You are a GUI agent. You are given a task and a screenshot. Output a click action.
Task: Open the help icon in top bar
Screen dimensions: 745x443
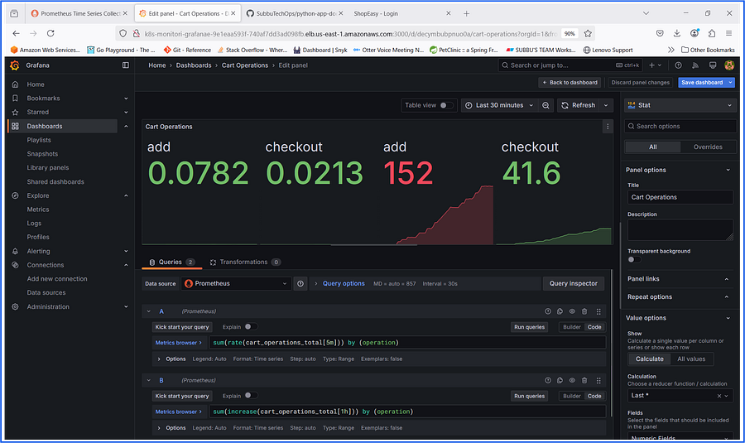(x=679, y=65)
